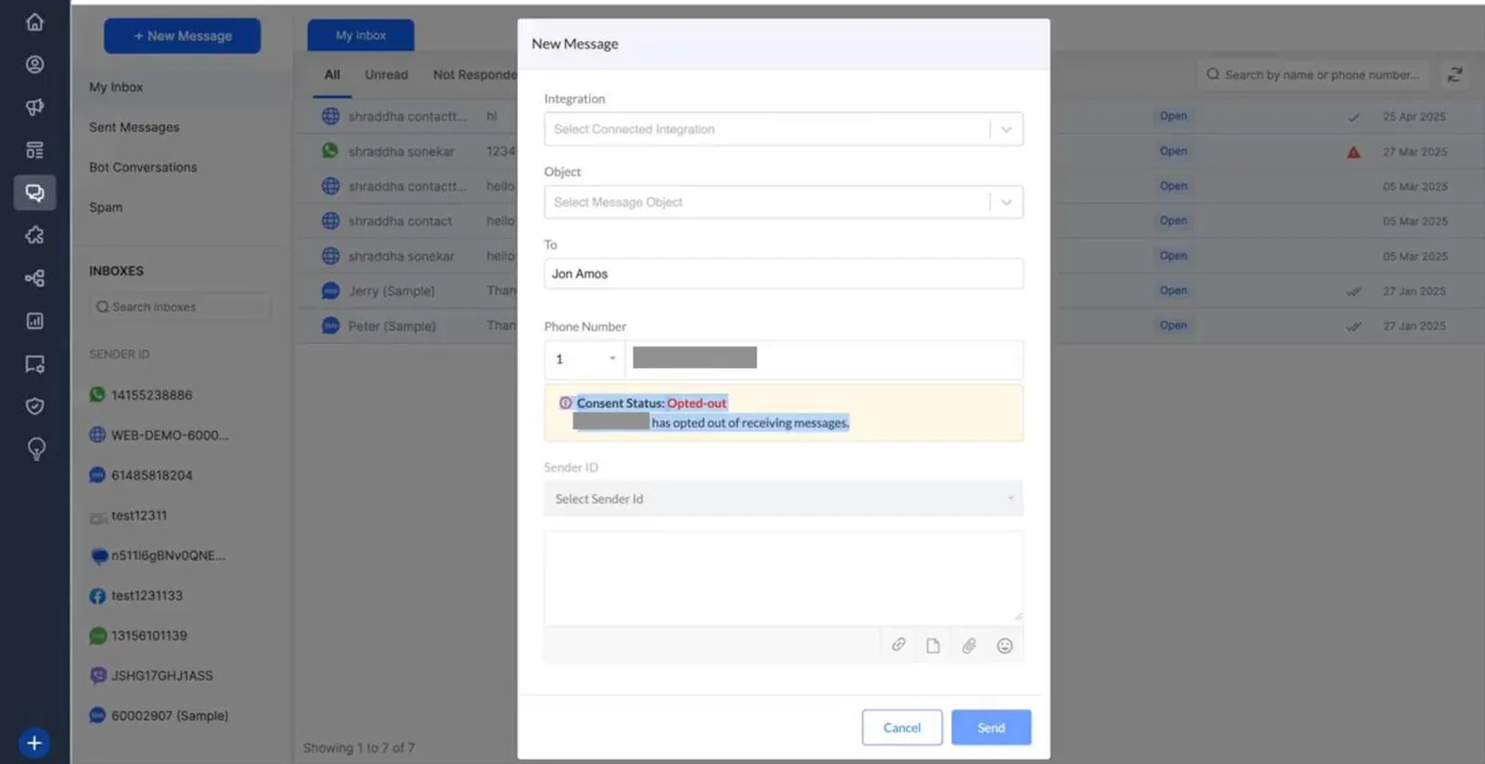
Task: Open Bot Conversations in the left menu
Action: pos(143,168)
